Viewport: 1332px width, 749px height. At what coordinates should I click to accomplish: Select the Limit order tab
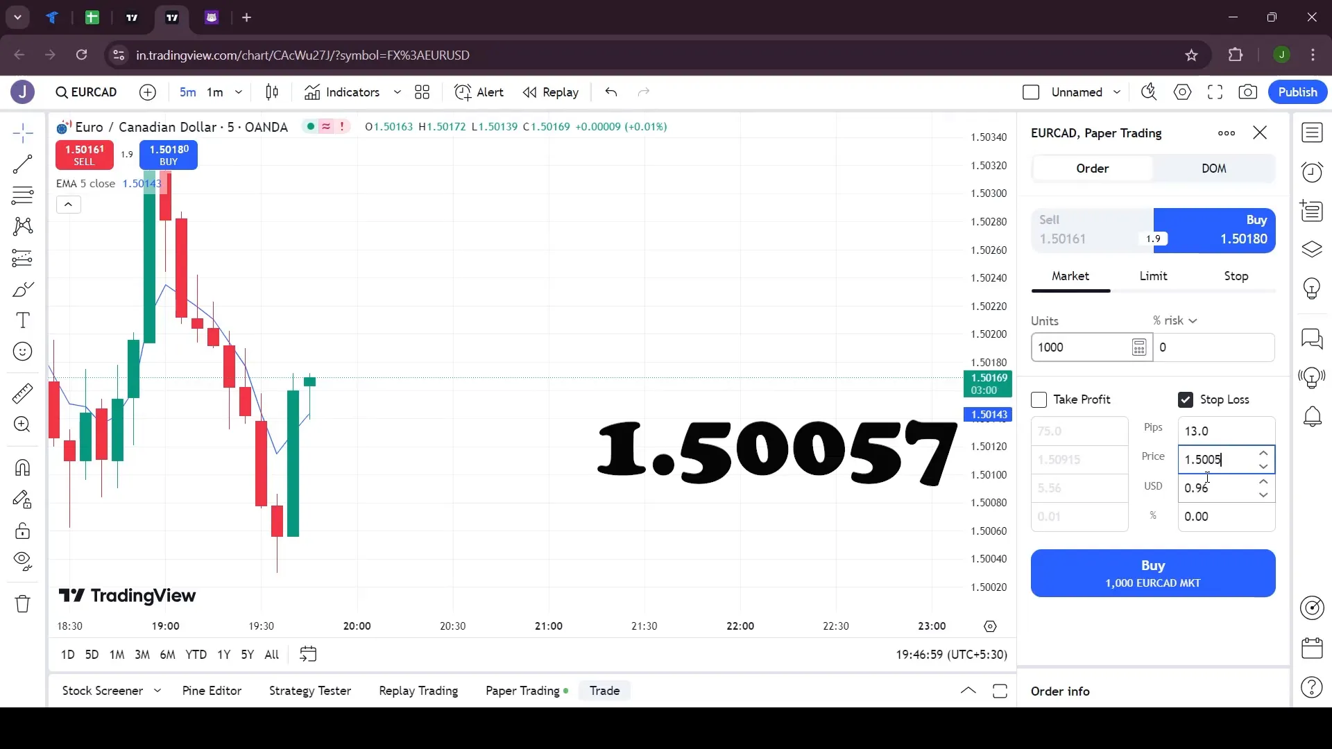click(x=1154, y=275)
